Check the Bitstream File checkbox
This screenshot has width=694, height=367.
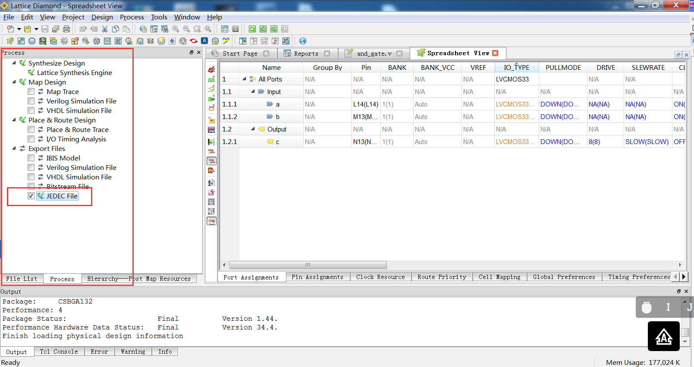[31, 186]
